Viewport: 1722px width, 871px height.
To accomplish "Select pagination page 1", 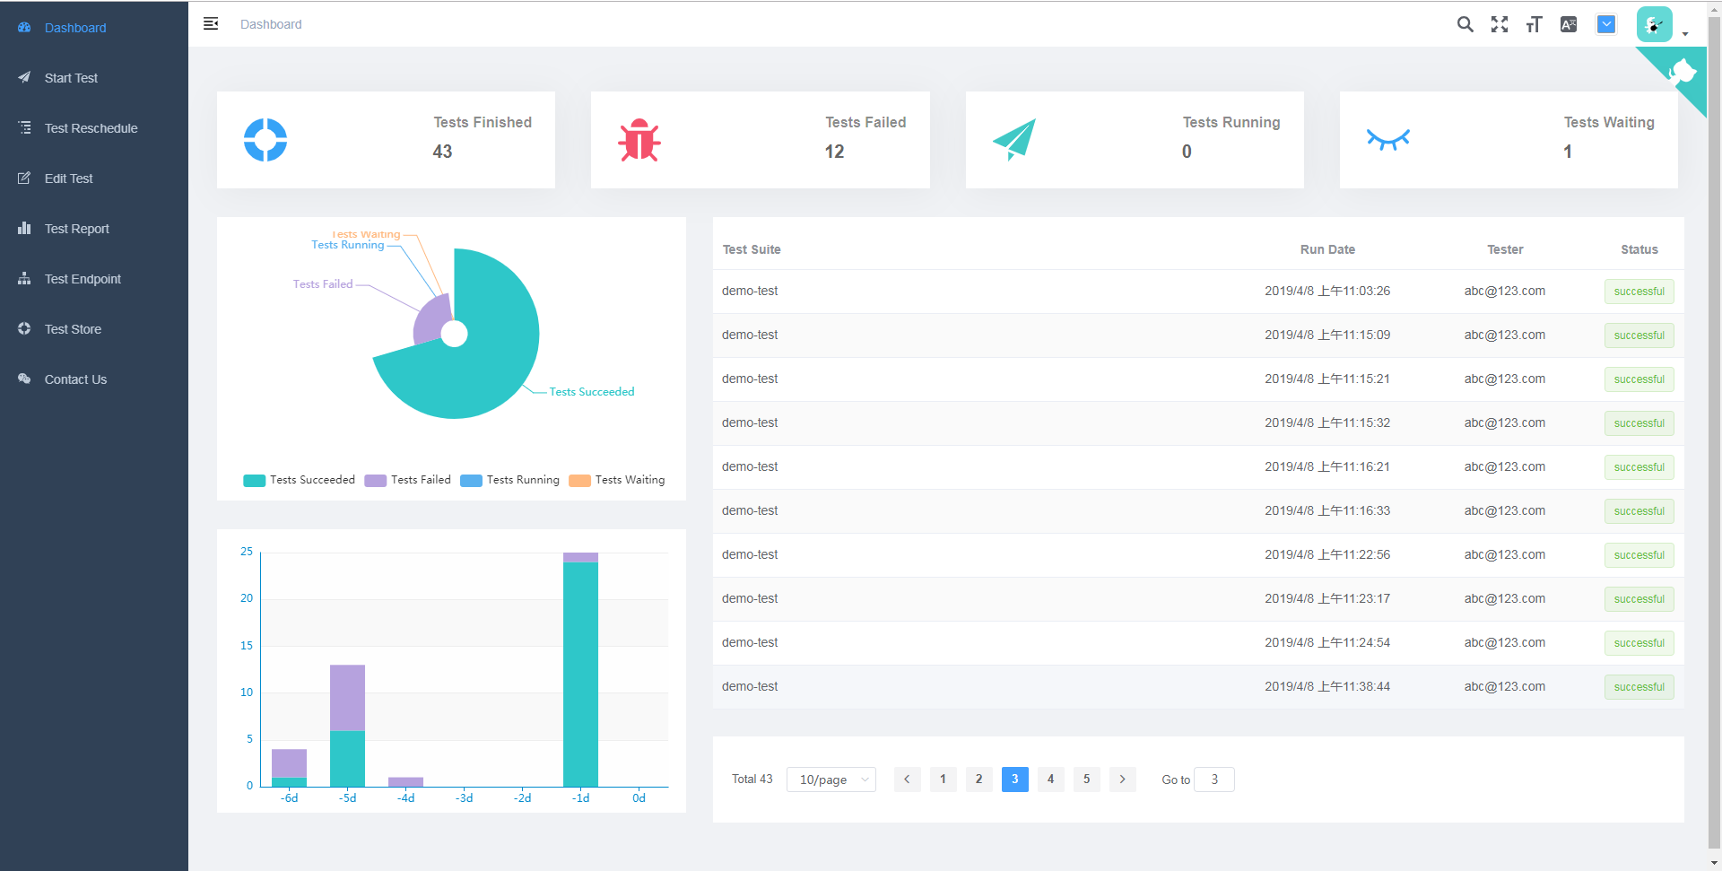I will coord(943,780).
